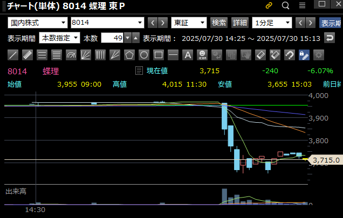Open the 本数指定 period type dropdown
Image resolution: width=343 pixels, height=218 pixels.
tap(59, 38)
